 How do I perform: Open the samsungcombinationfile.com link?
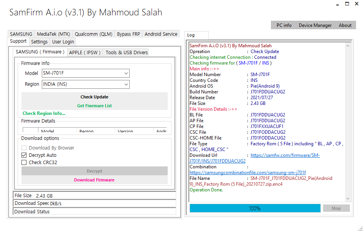(x=248, y=173)
